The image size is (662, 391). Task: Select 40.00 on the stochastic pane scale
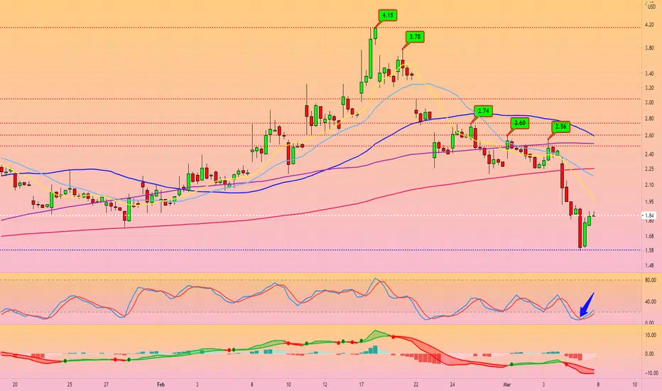coord(651,302)
